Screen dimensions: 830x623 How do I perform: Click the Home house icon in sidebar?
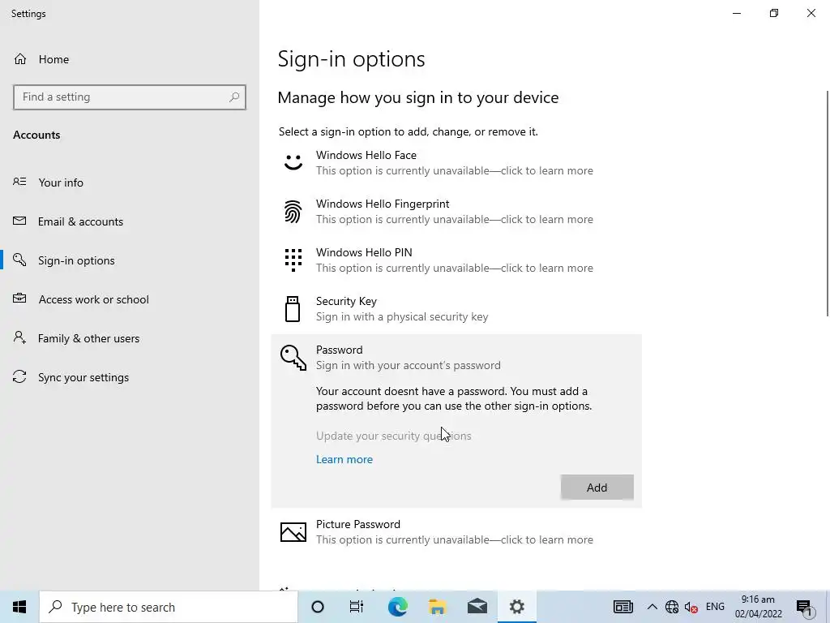pos(20,59)
